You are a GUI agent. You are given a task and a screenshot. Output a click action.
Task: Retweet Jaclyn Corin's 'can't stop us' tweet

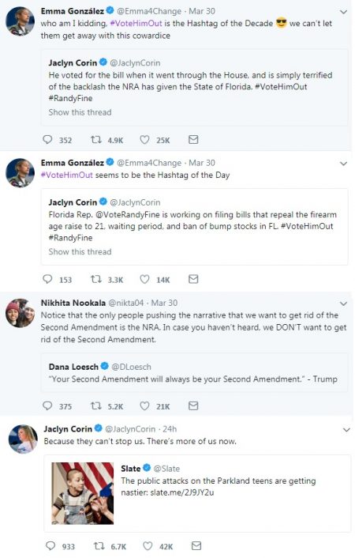99,545
